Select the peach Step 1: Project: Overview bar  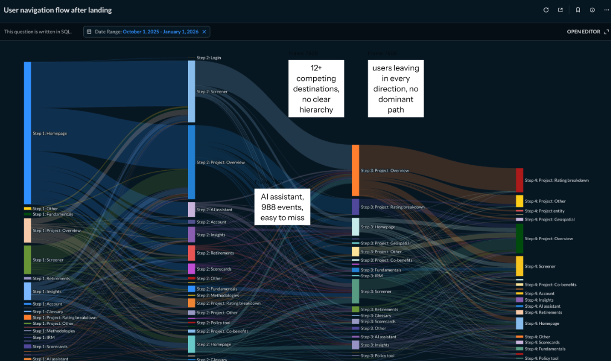(27, 230)
